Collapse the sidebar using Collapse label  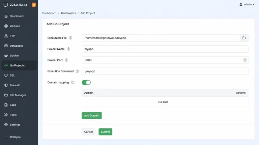[15, 137]
